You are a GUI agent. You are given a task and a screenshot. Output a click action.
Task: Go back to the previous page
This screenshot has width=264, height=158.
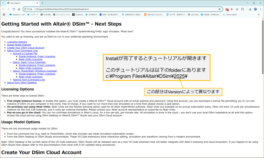[3, 9]
